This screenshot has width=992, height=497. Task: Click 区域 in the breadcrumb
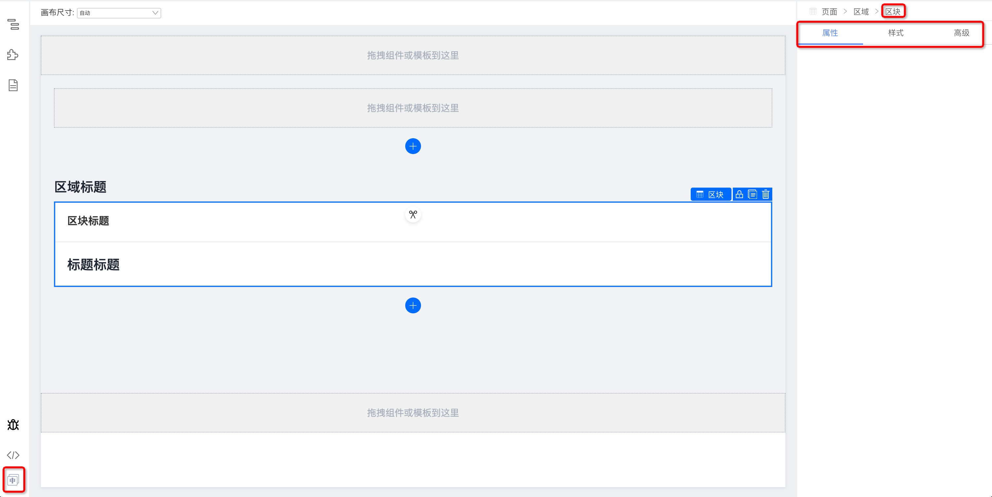click(861, 12)
